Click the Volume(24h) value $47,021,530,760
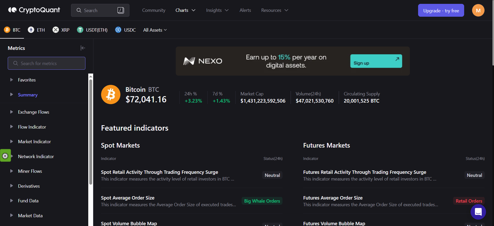This screenshot has width=494, height=226. point(314,101)
